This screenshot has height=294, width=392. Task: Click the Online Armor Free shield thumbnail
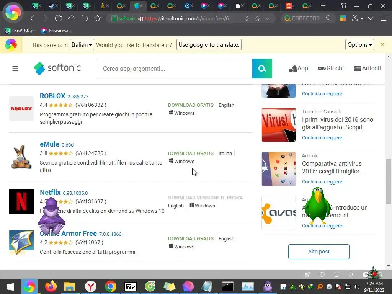[21, 242]
